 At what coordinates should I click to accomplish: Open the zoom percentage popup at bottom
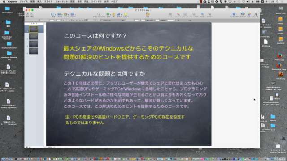50,147
